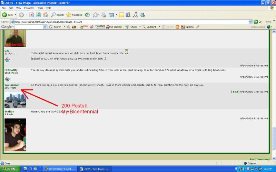
Task: Click the Google toolbar search box
Action: [x=29, y=27]
